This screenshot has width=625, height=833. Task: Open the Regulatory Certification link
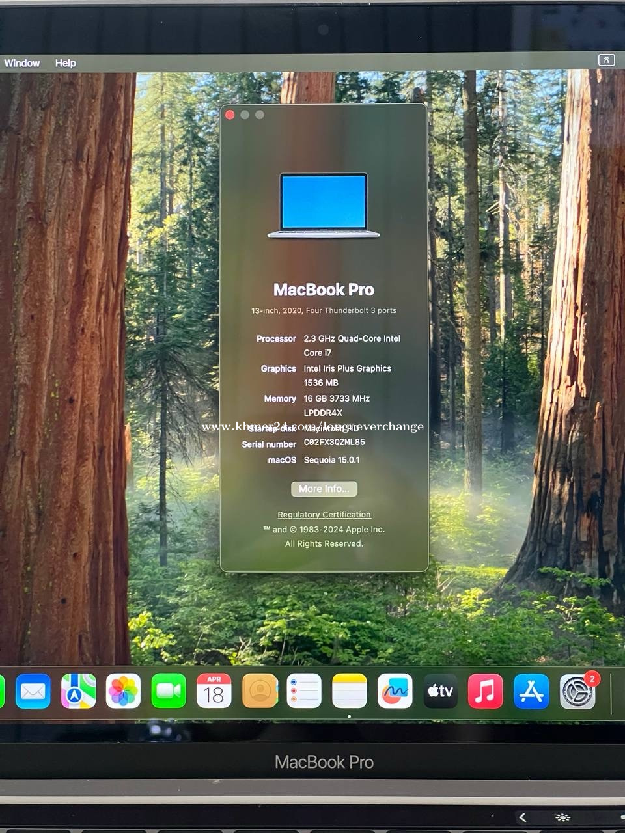pos(324,515)
